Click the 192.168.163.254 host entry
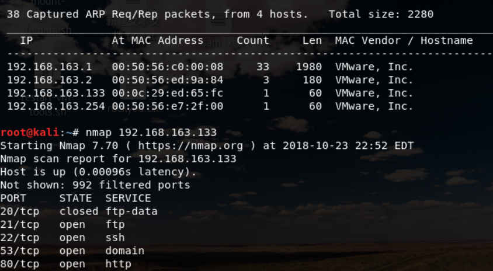 tap(55, 106)
